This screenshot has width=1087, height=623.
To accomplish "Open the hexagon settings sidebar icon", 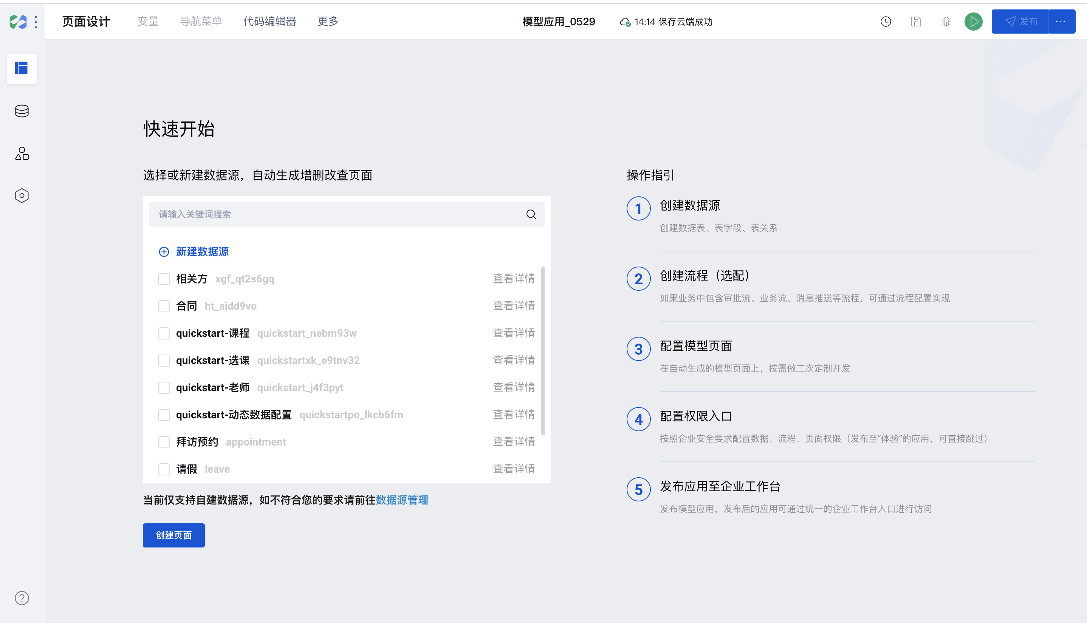I will [x=22, y=196].
